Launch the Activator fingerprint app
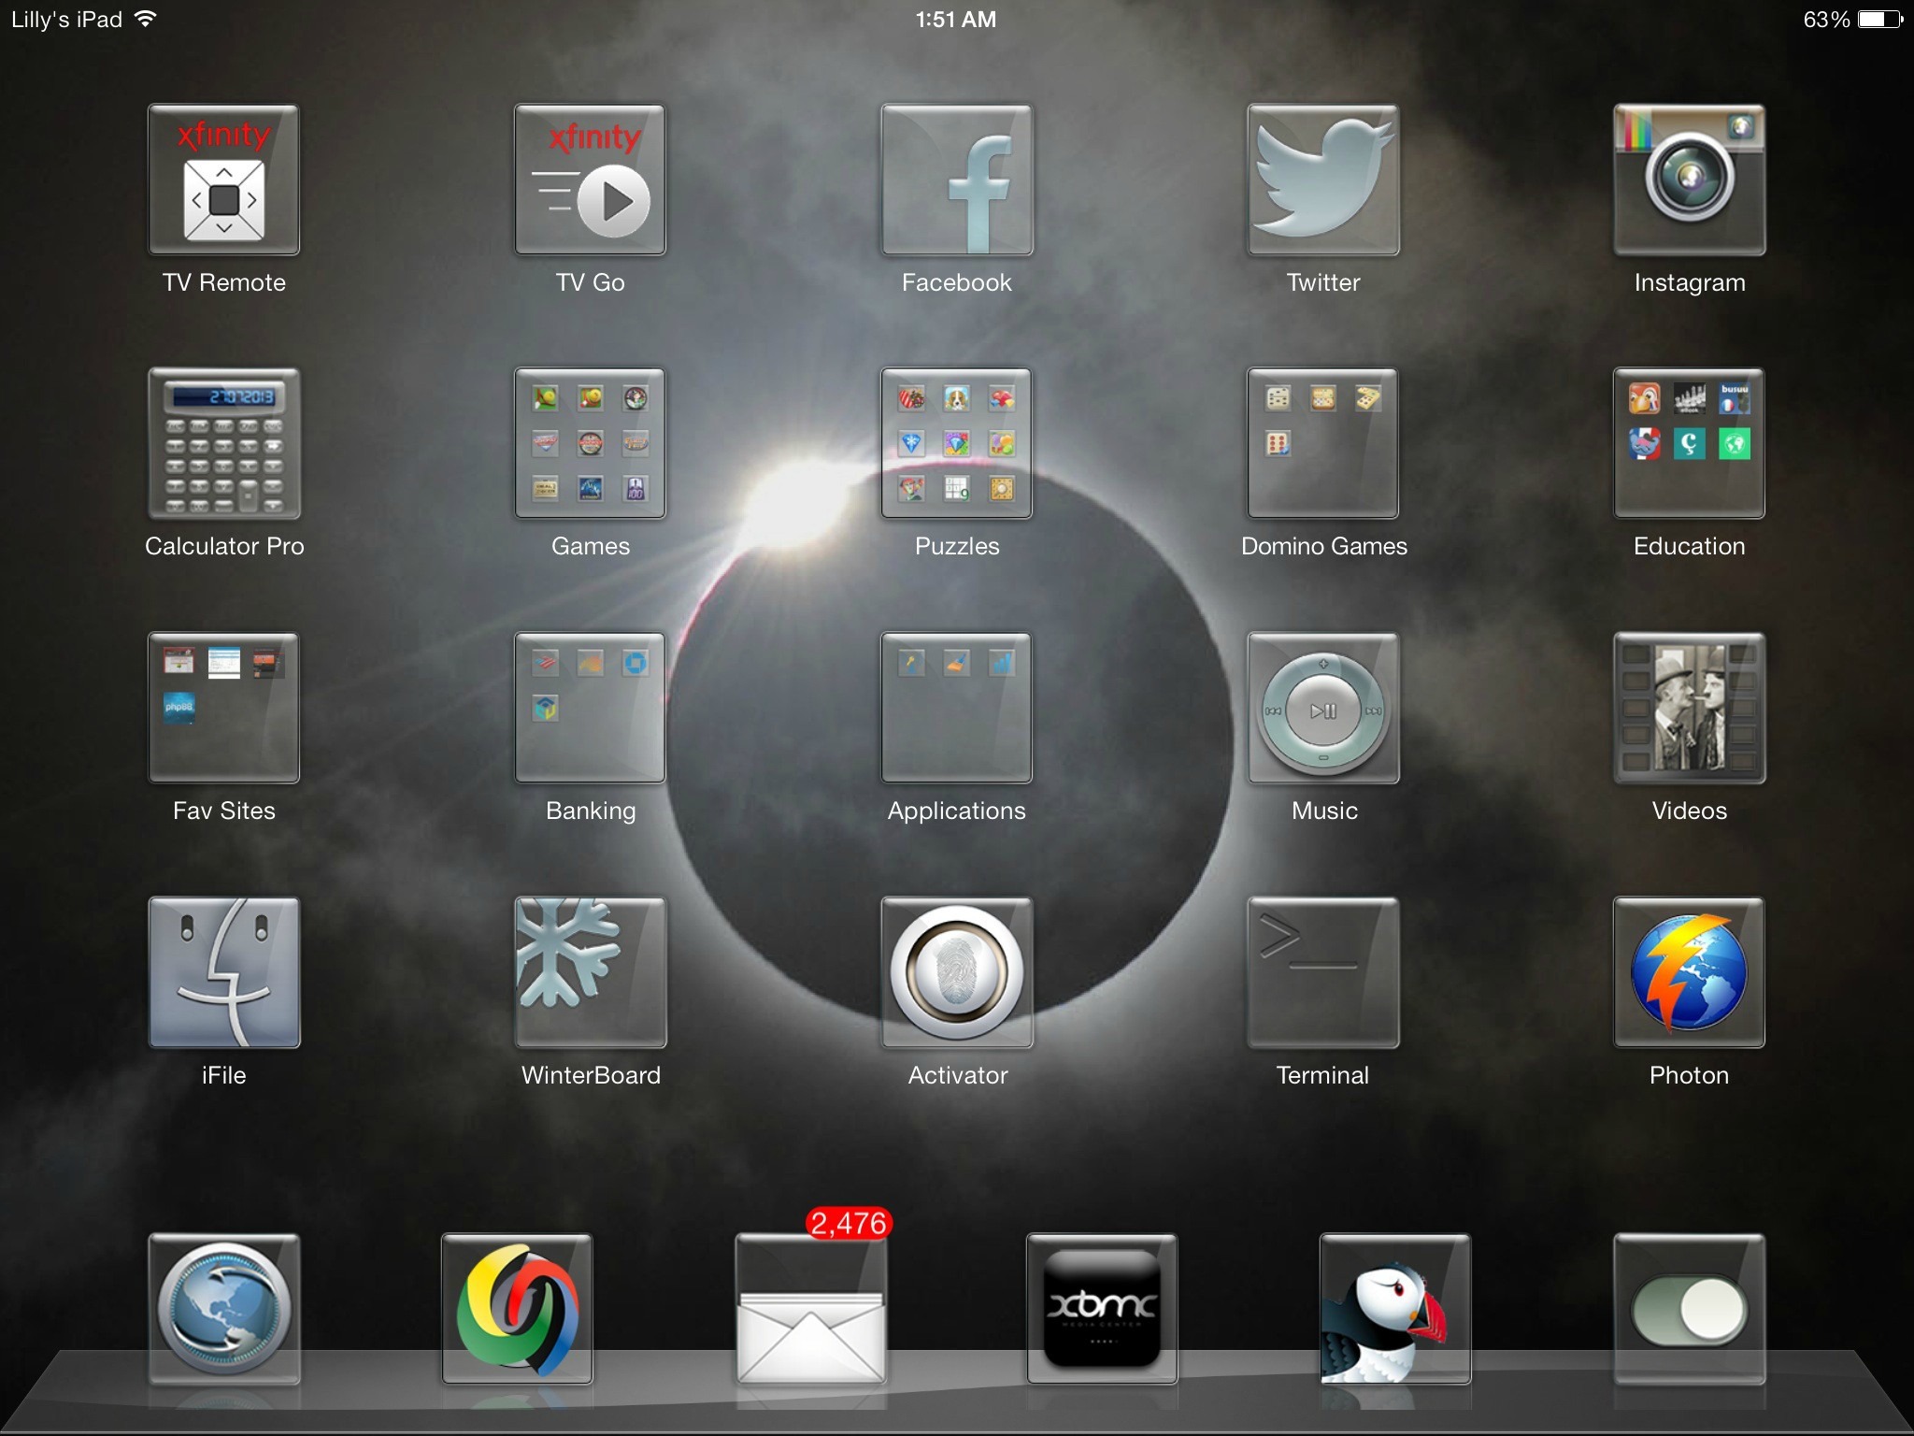Screen dimensions: 1914x1436 coord(957,972)
